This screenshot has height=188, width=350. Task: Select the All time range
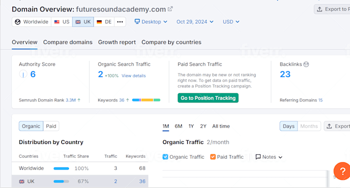221,126
